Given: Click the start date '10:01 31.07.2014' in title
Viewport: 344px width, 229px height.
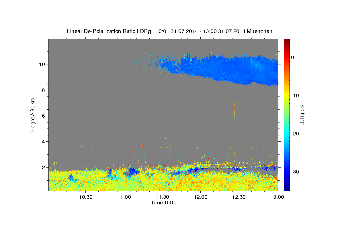Looking at the screenshot, I should [176, 31].
